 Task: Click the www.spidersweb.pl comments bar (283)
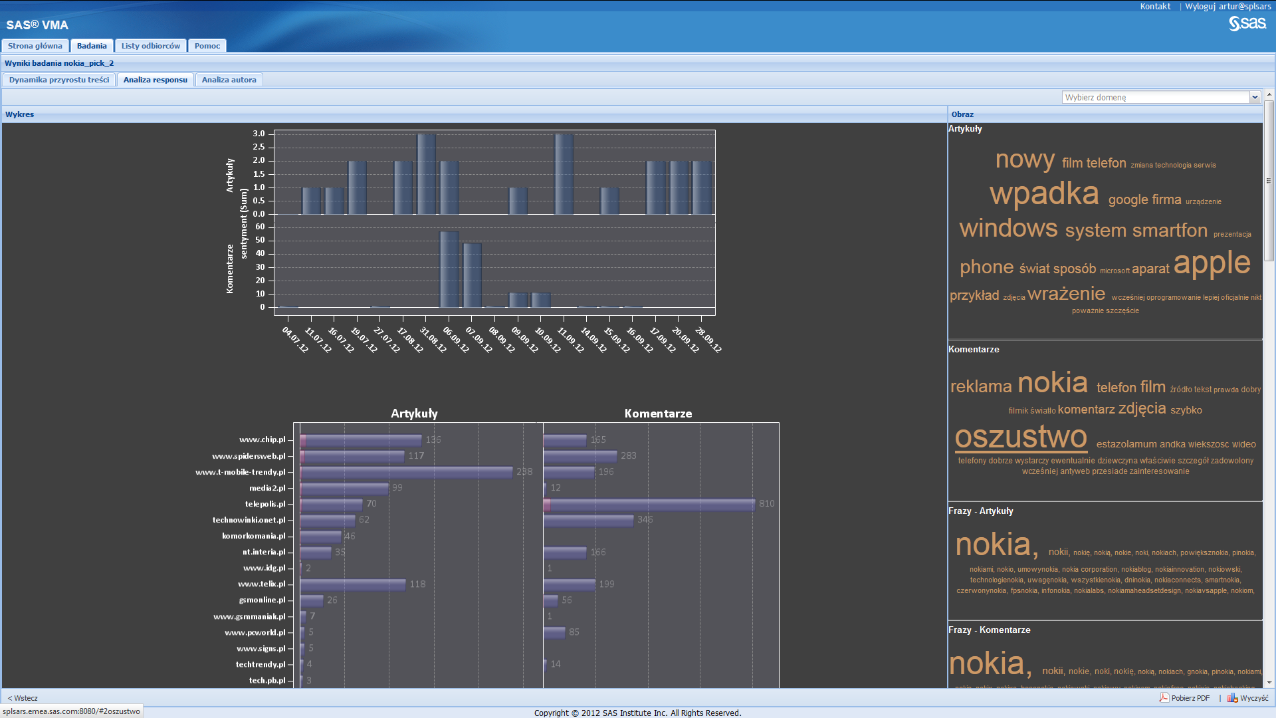point(580,456)
